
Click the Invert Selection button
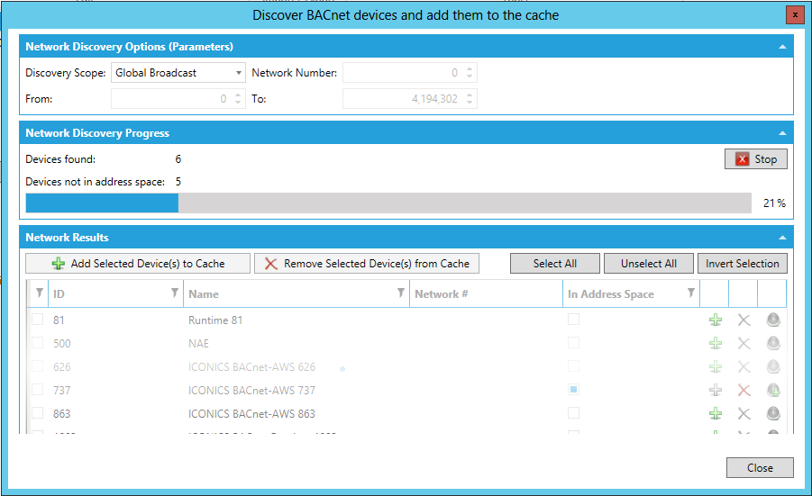click(x=742, y=264)
